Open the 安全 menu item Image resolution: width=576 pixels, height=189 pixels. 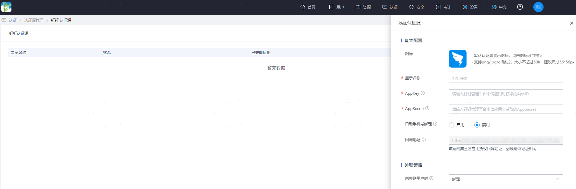click(x=420, y=7)
